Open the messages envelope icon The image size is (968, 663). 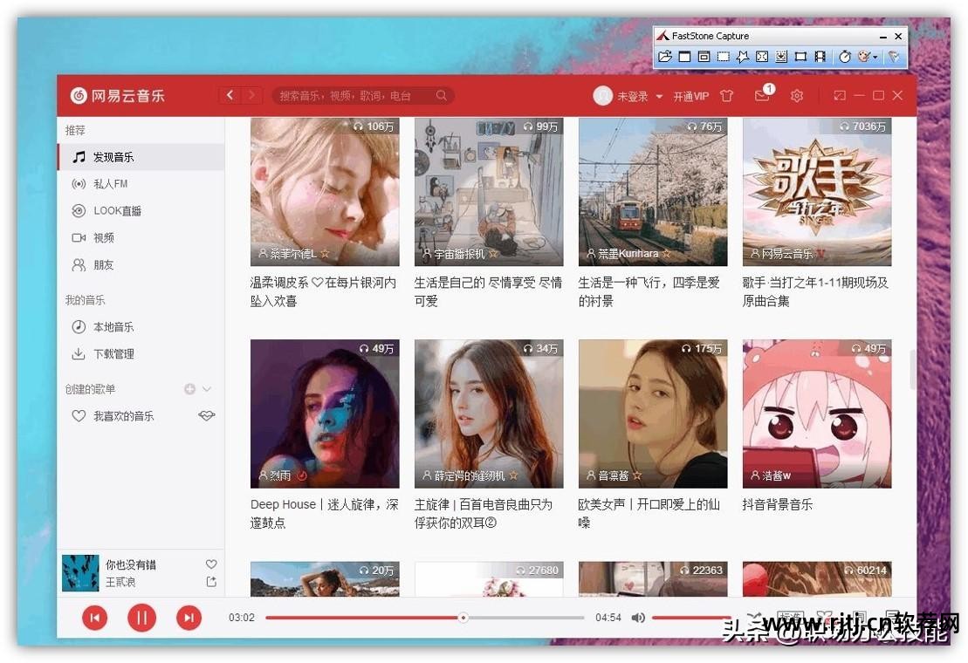click(762, 96)
